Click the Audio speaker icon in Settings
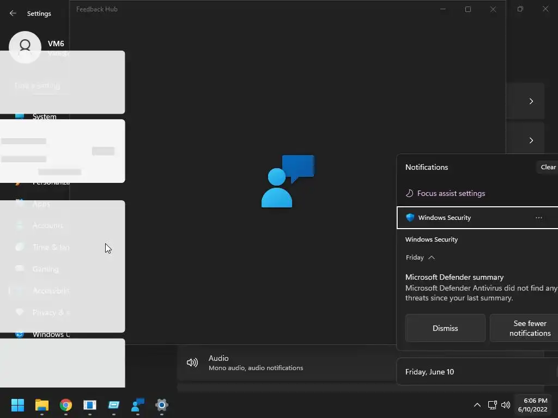Viewport: 558px width, 418px height. [x=192, y=362]
